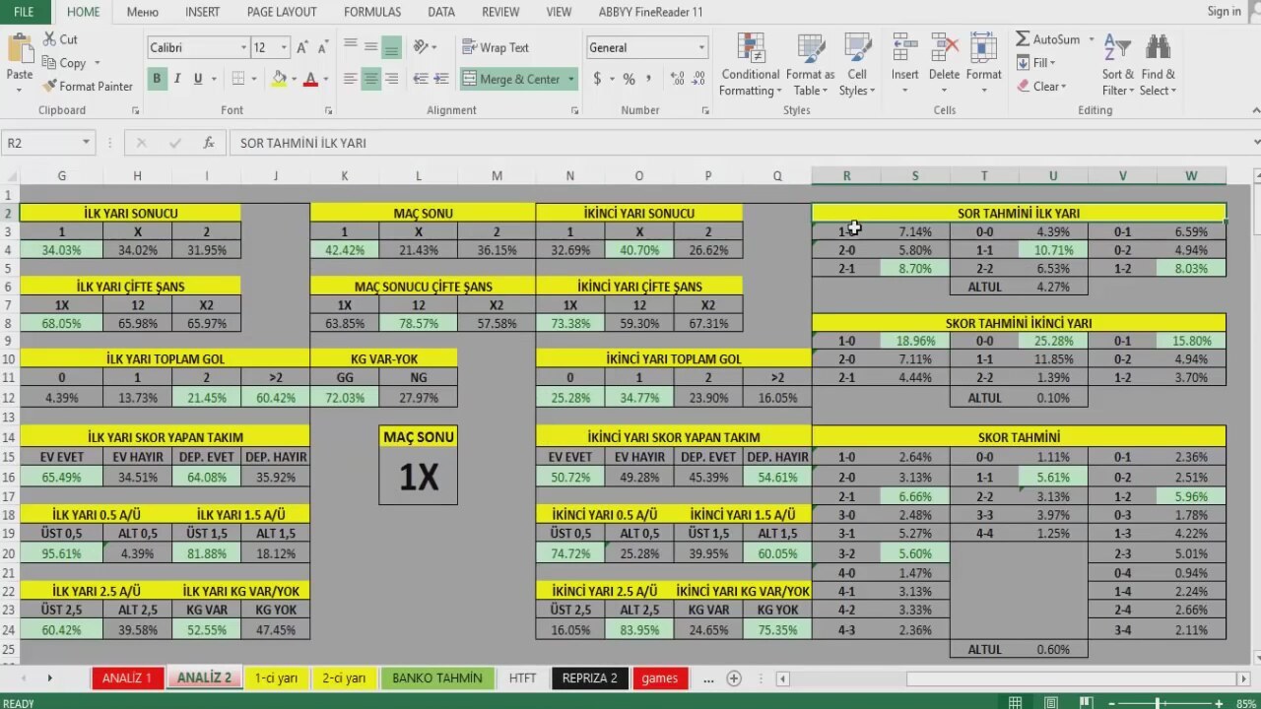Viewport: 1261px width, 709px height.
Task: Decrease the cell indent
Action: pyautogui.click(x=421, y=79)
